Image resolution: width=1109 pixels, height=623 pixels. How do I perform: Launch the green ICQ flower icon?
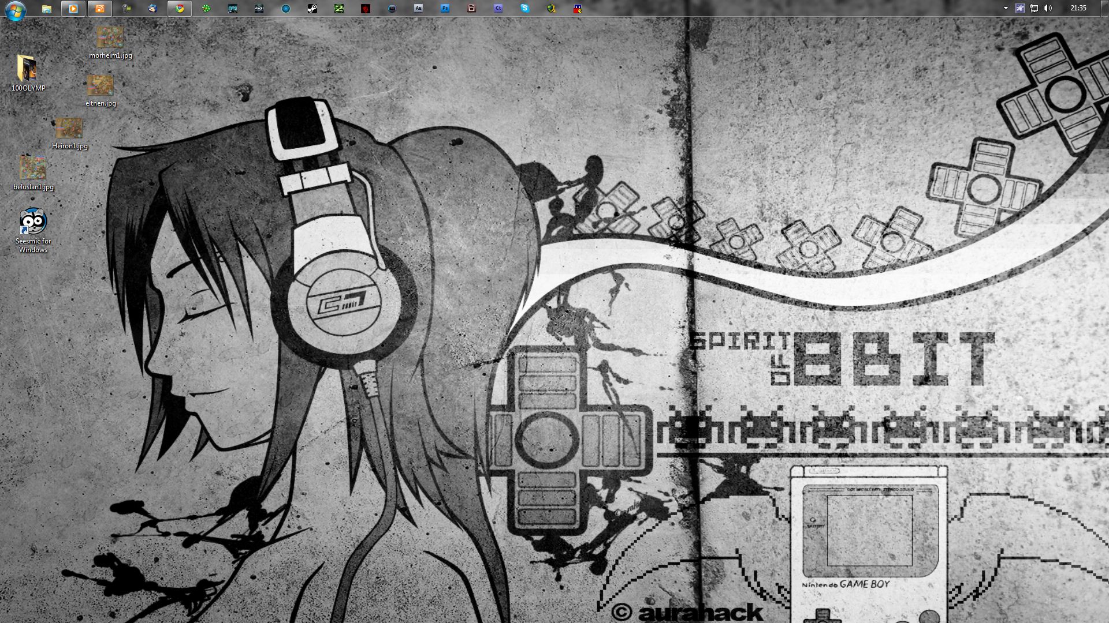point(206,9)
